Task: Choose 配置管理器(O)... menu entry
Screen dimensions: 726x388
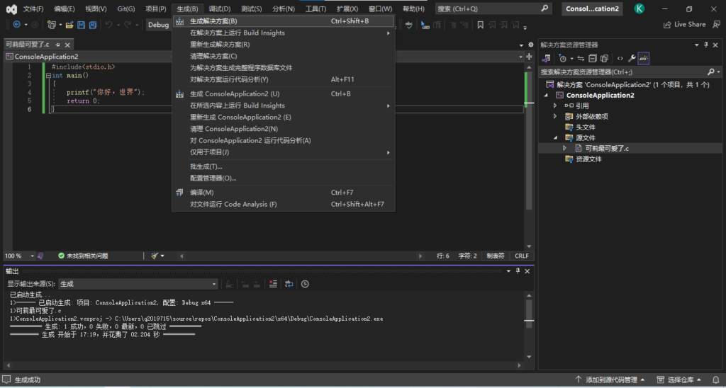Action: point(213,178)
